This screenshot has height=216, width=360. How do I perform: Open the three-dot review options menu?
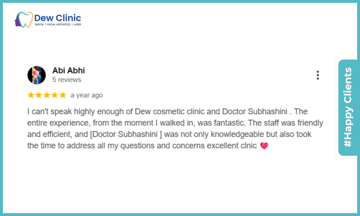pos(318,75)
